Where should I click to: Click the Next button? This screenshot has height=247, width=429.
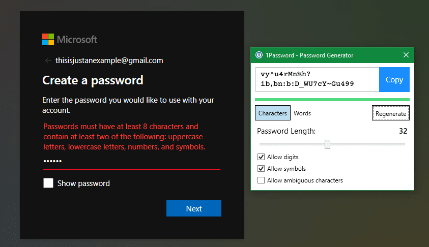click(x=194, y=208)
